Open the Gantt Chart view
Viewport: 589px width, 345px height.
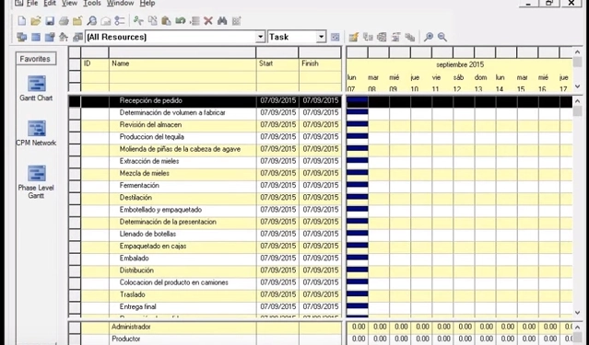pos(36,88)
